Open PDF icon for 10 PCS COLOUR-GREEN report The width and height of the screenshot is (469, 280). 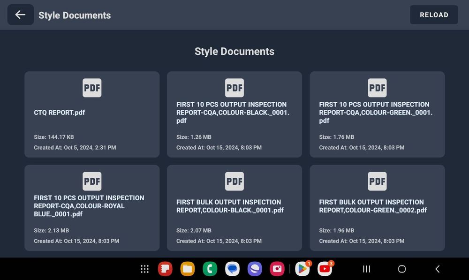point(377,88)
